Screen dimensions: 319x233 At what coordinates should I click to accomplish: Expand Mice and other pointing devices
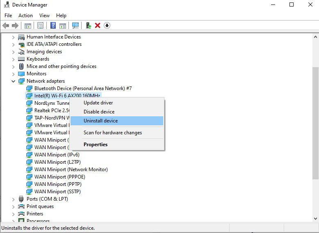click(13, 67)
